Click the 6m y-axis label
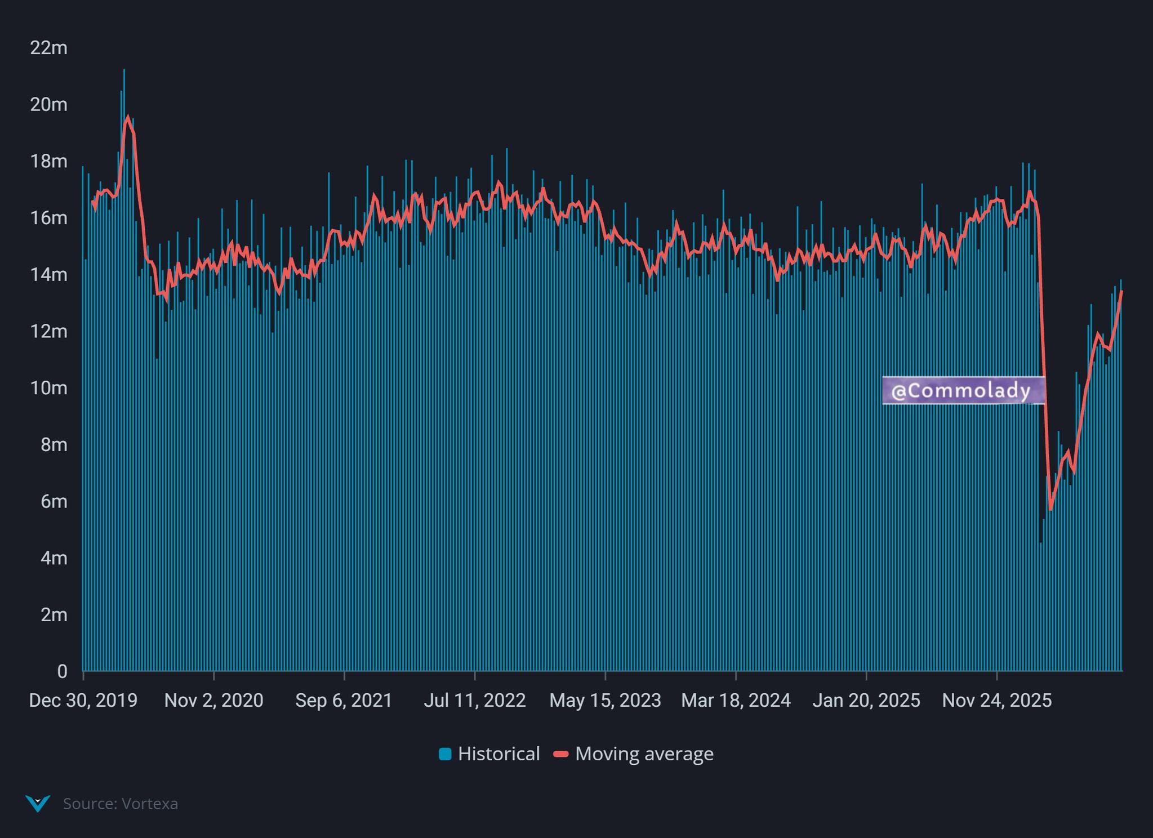1153x838 pixels. click(54, 501)
